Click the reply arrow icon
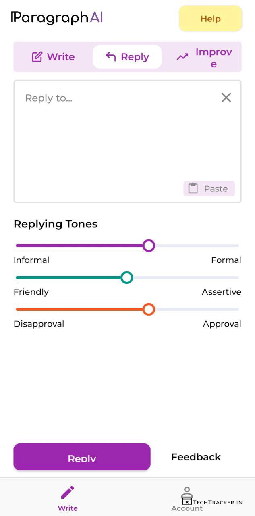 pos(111,57)
